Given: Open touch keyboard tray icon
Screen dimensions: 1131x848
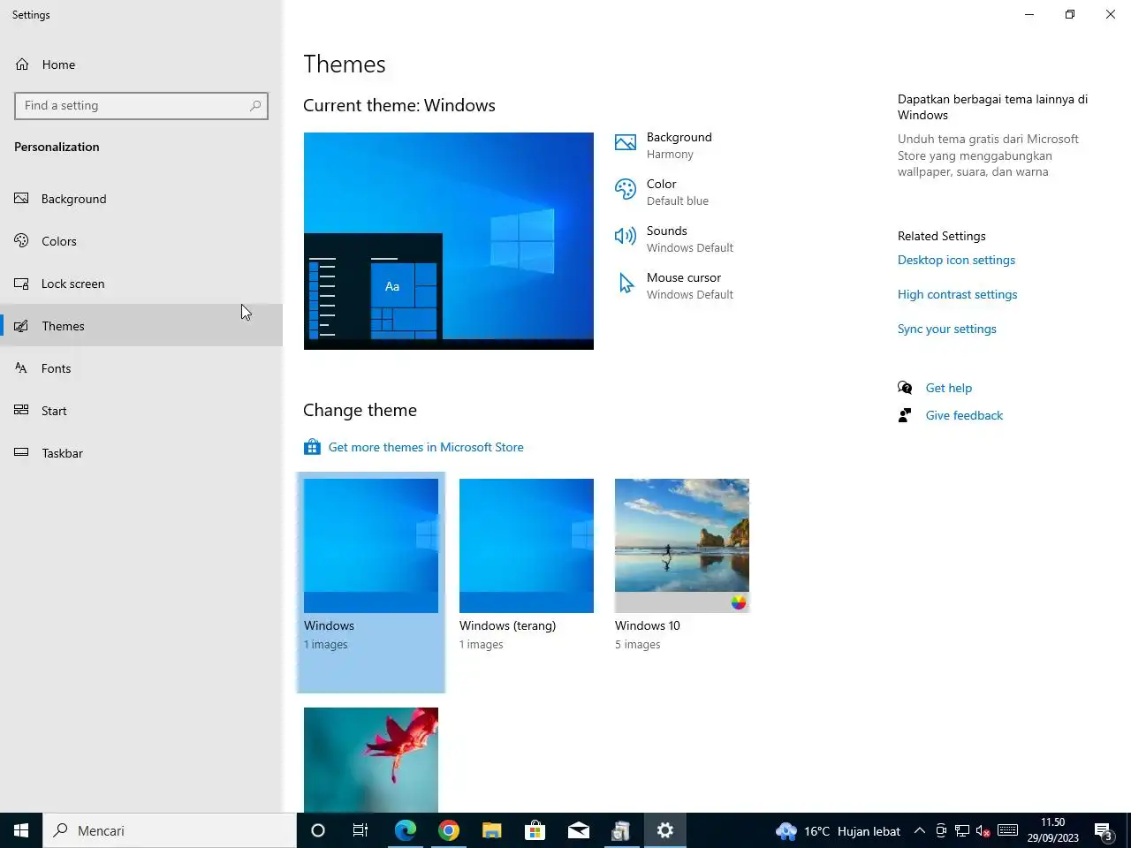Looking at the screenshot, I should [1007, 830].
